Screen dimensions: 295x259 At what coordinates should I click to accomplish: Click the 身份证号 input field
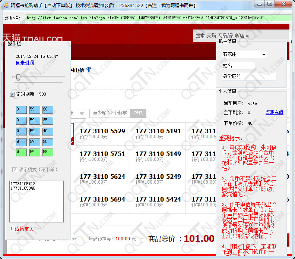(x=249, y=77)
